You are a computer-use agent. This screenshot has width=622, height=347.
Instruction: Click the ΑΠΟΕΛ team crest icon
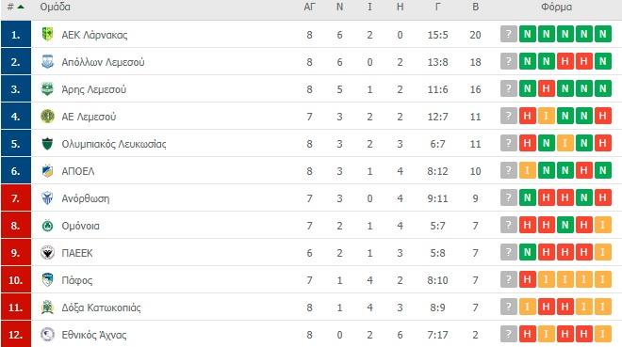pyautogui.click(x=48, y=171)
